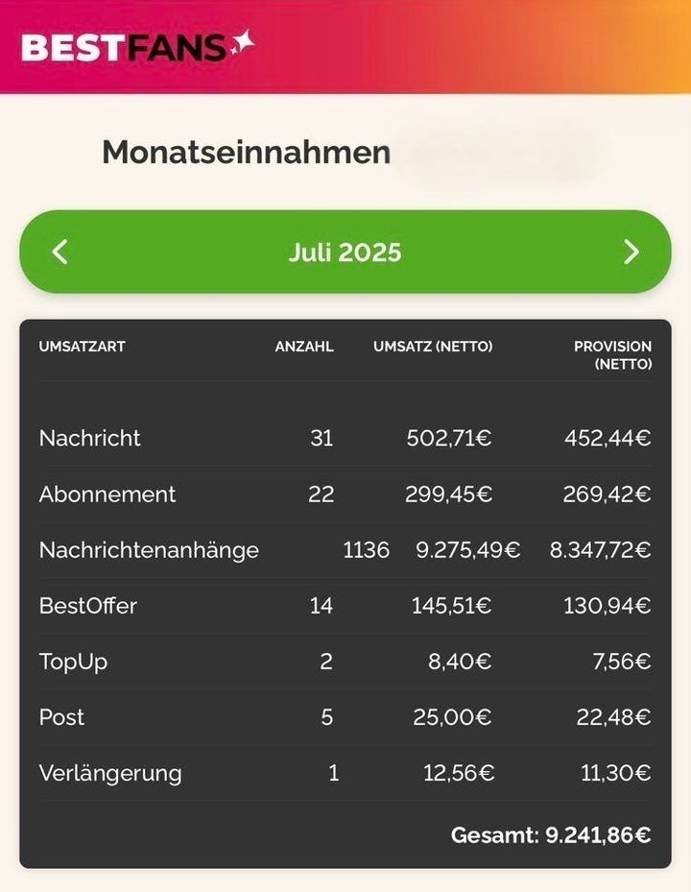The image size is (691, 892).
Task: Click the 8.347,72€ provision value
Action: tap(600, 550)
